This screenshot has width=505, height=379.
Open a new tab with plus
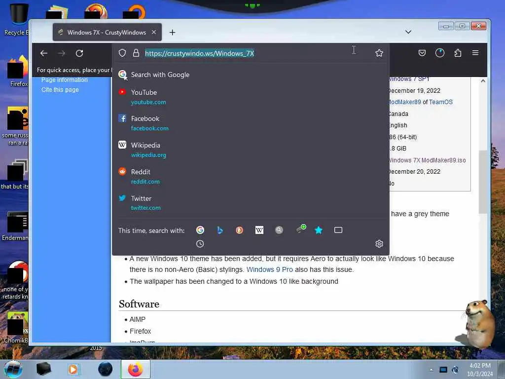tap(172, 32)
